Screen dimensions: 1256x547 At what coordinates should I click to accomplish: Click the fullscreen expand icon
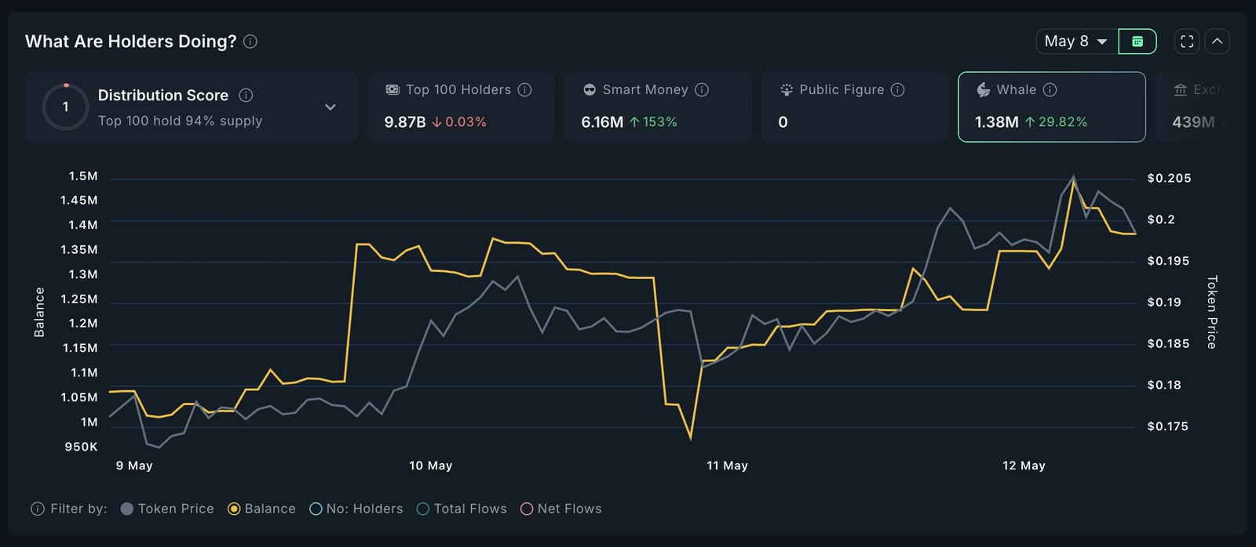point(1187,42)
